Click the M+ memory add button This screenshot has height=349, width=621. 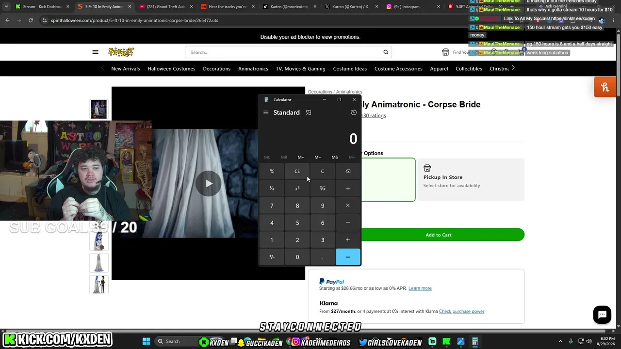click(301, 157)
